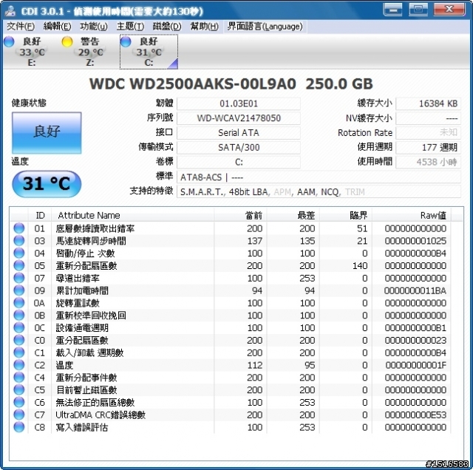This screenshot has width=473, height=470.
Task: Open the 文件(F) menu
Action: (x=21, y=27)
